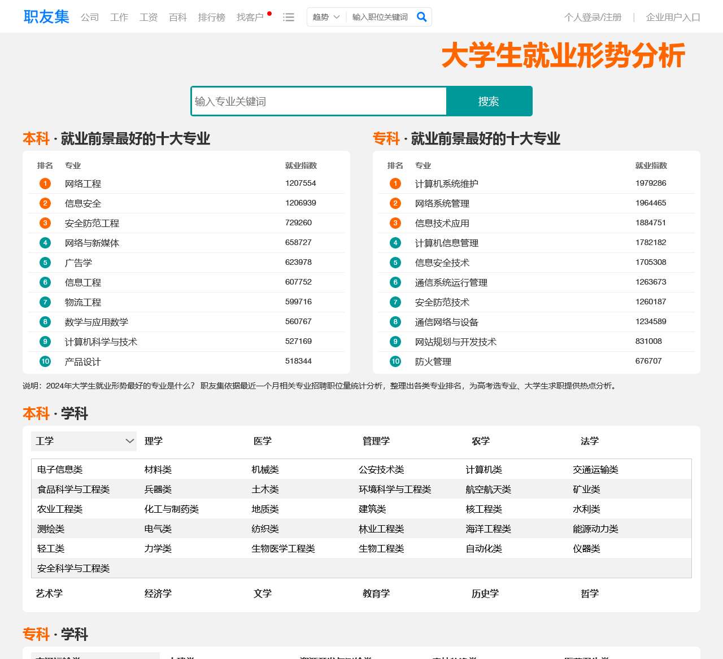Screen dimensions: 723x659
Task: Click the 输入专业关键词 search field
Action: coord(319,102)
